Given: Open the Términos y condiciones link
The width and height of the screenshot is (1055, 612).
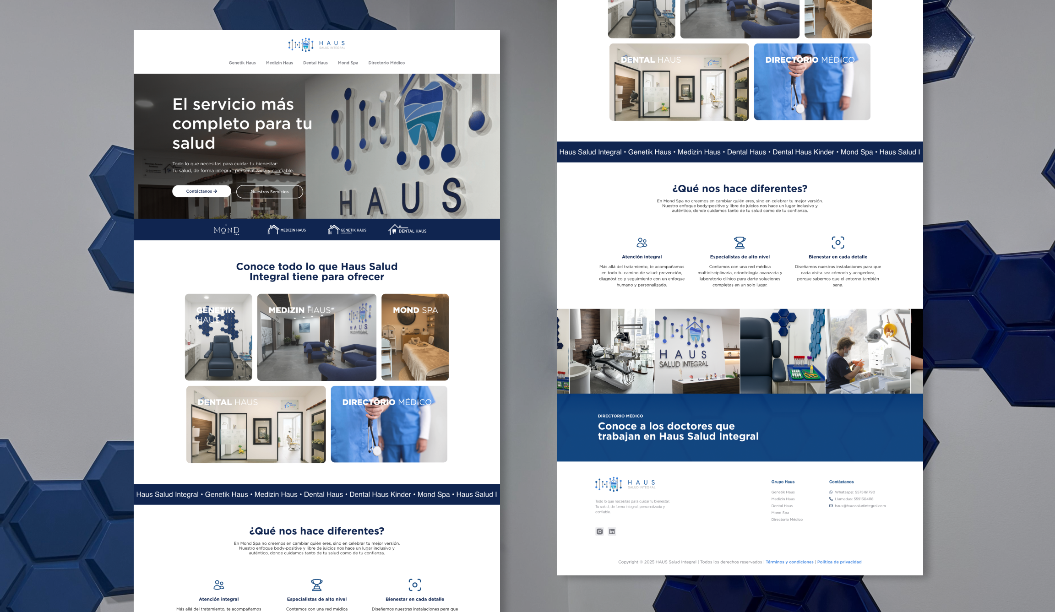Looking at the screenshot, I should point(789,562).
